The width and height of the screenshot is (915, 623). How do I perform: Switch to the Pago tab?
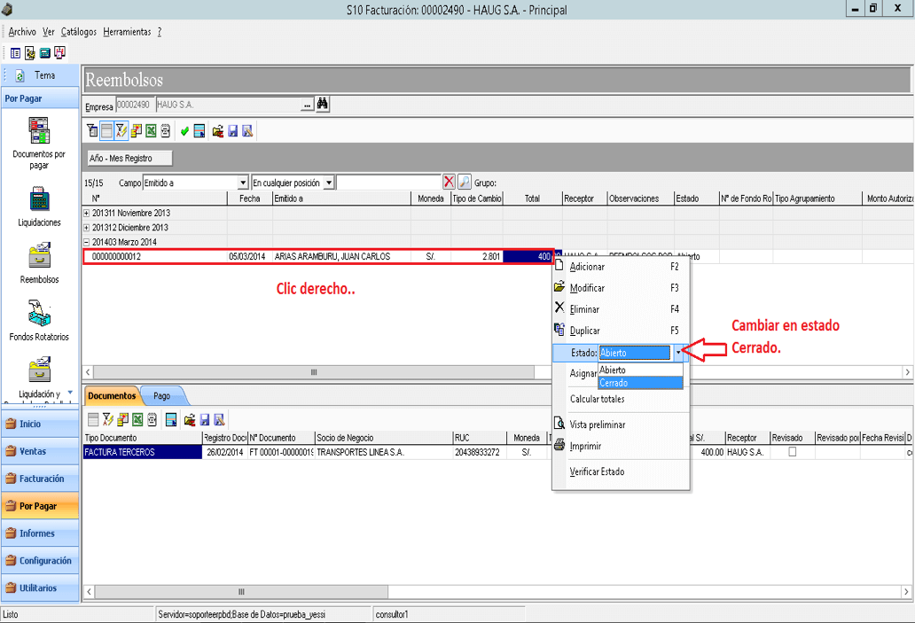pos(162,395)
